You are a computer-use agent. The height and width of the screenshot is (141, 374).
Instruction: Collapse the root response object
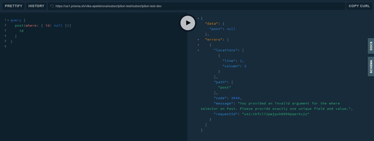[199, 18]
